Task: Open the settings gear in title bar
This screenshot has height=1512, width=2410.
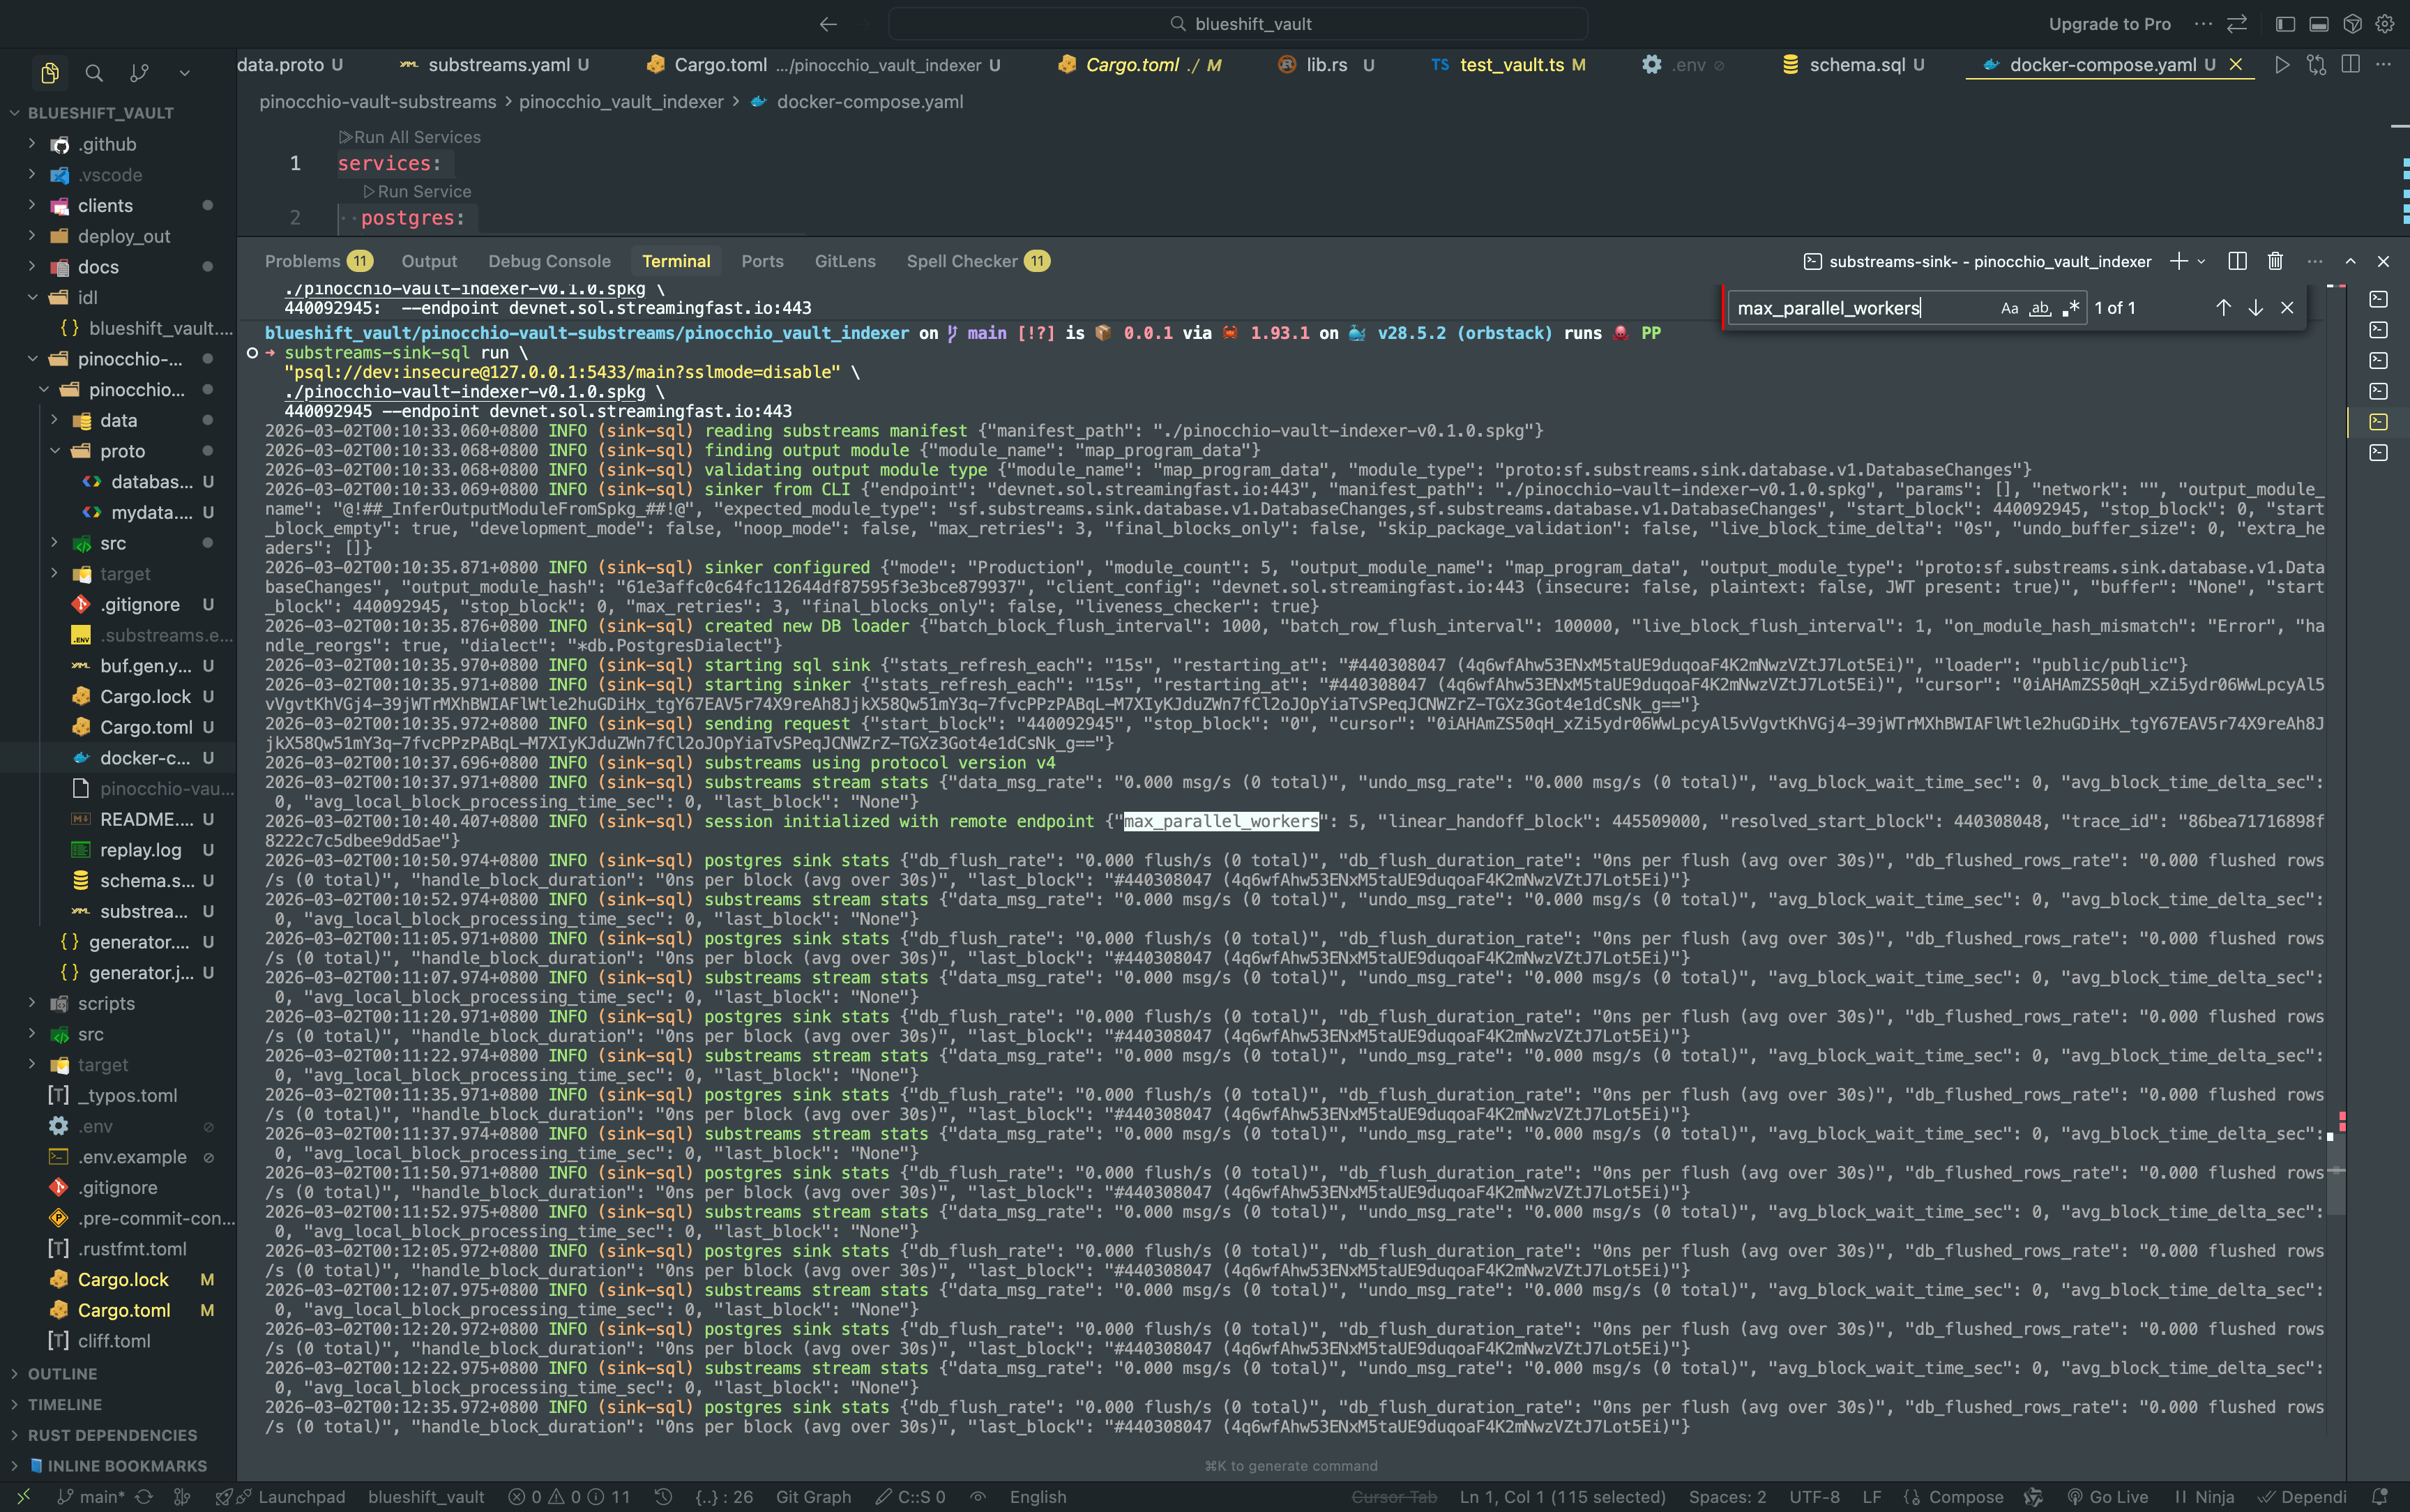Action: [x=2385, y=24]
